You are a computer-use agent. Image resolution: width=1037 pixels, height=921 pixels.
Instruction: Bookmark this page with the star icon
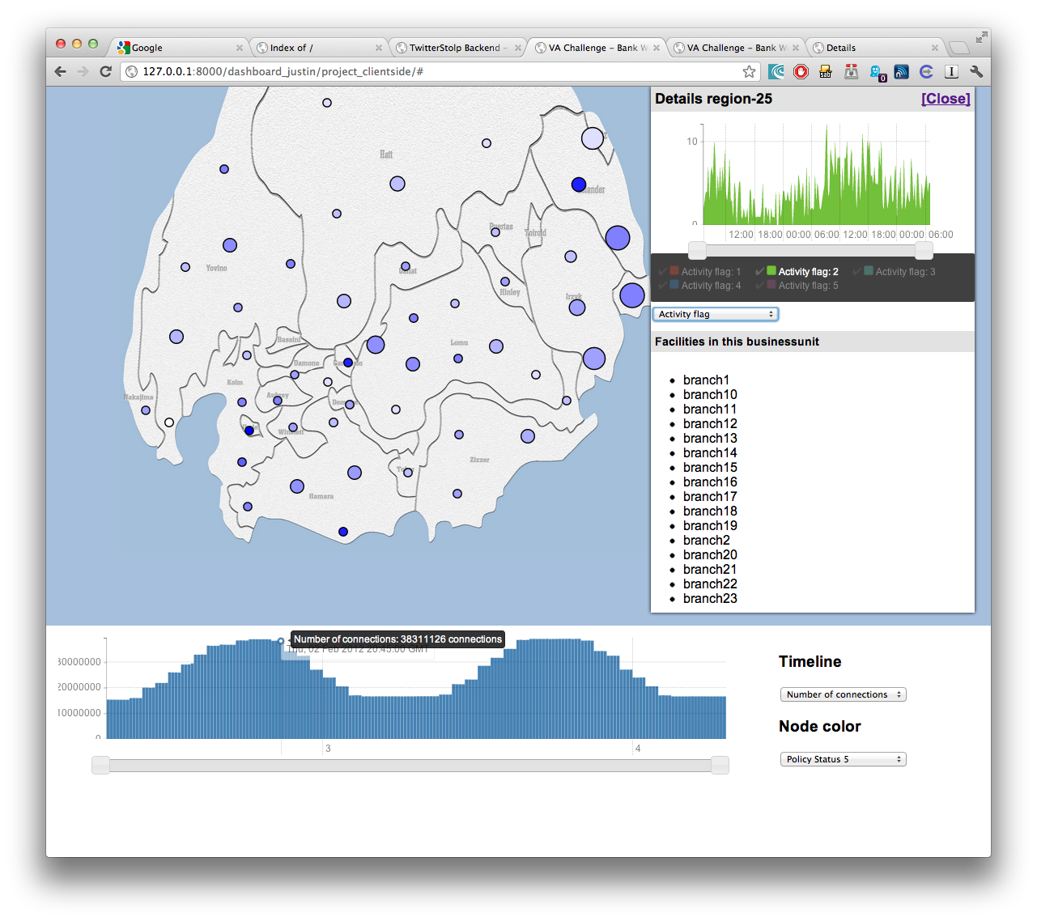point(749,71)
